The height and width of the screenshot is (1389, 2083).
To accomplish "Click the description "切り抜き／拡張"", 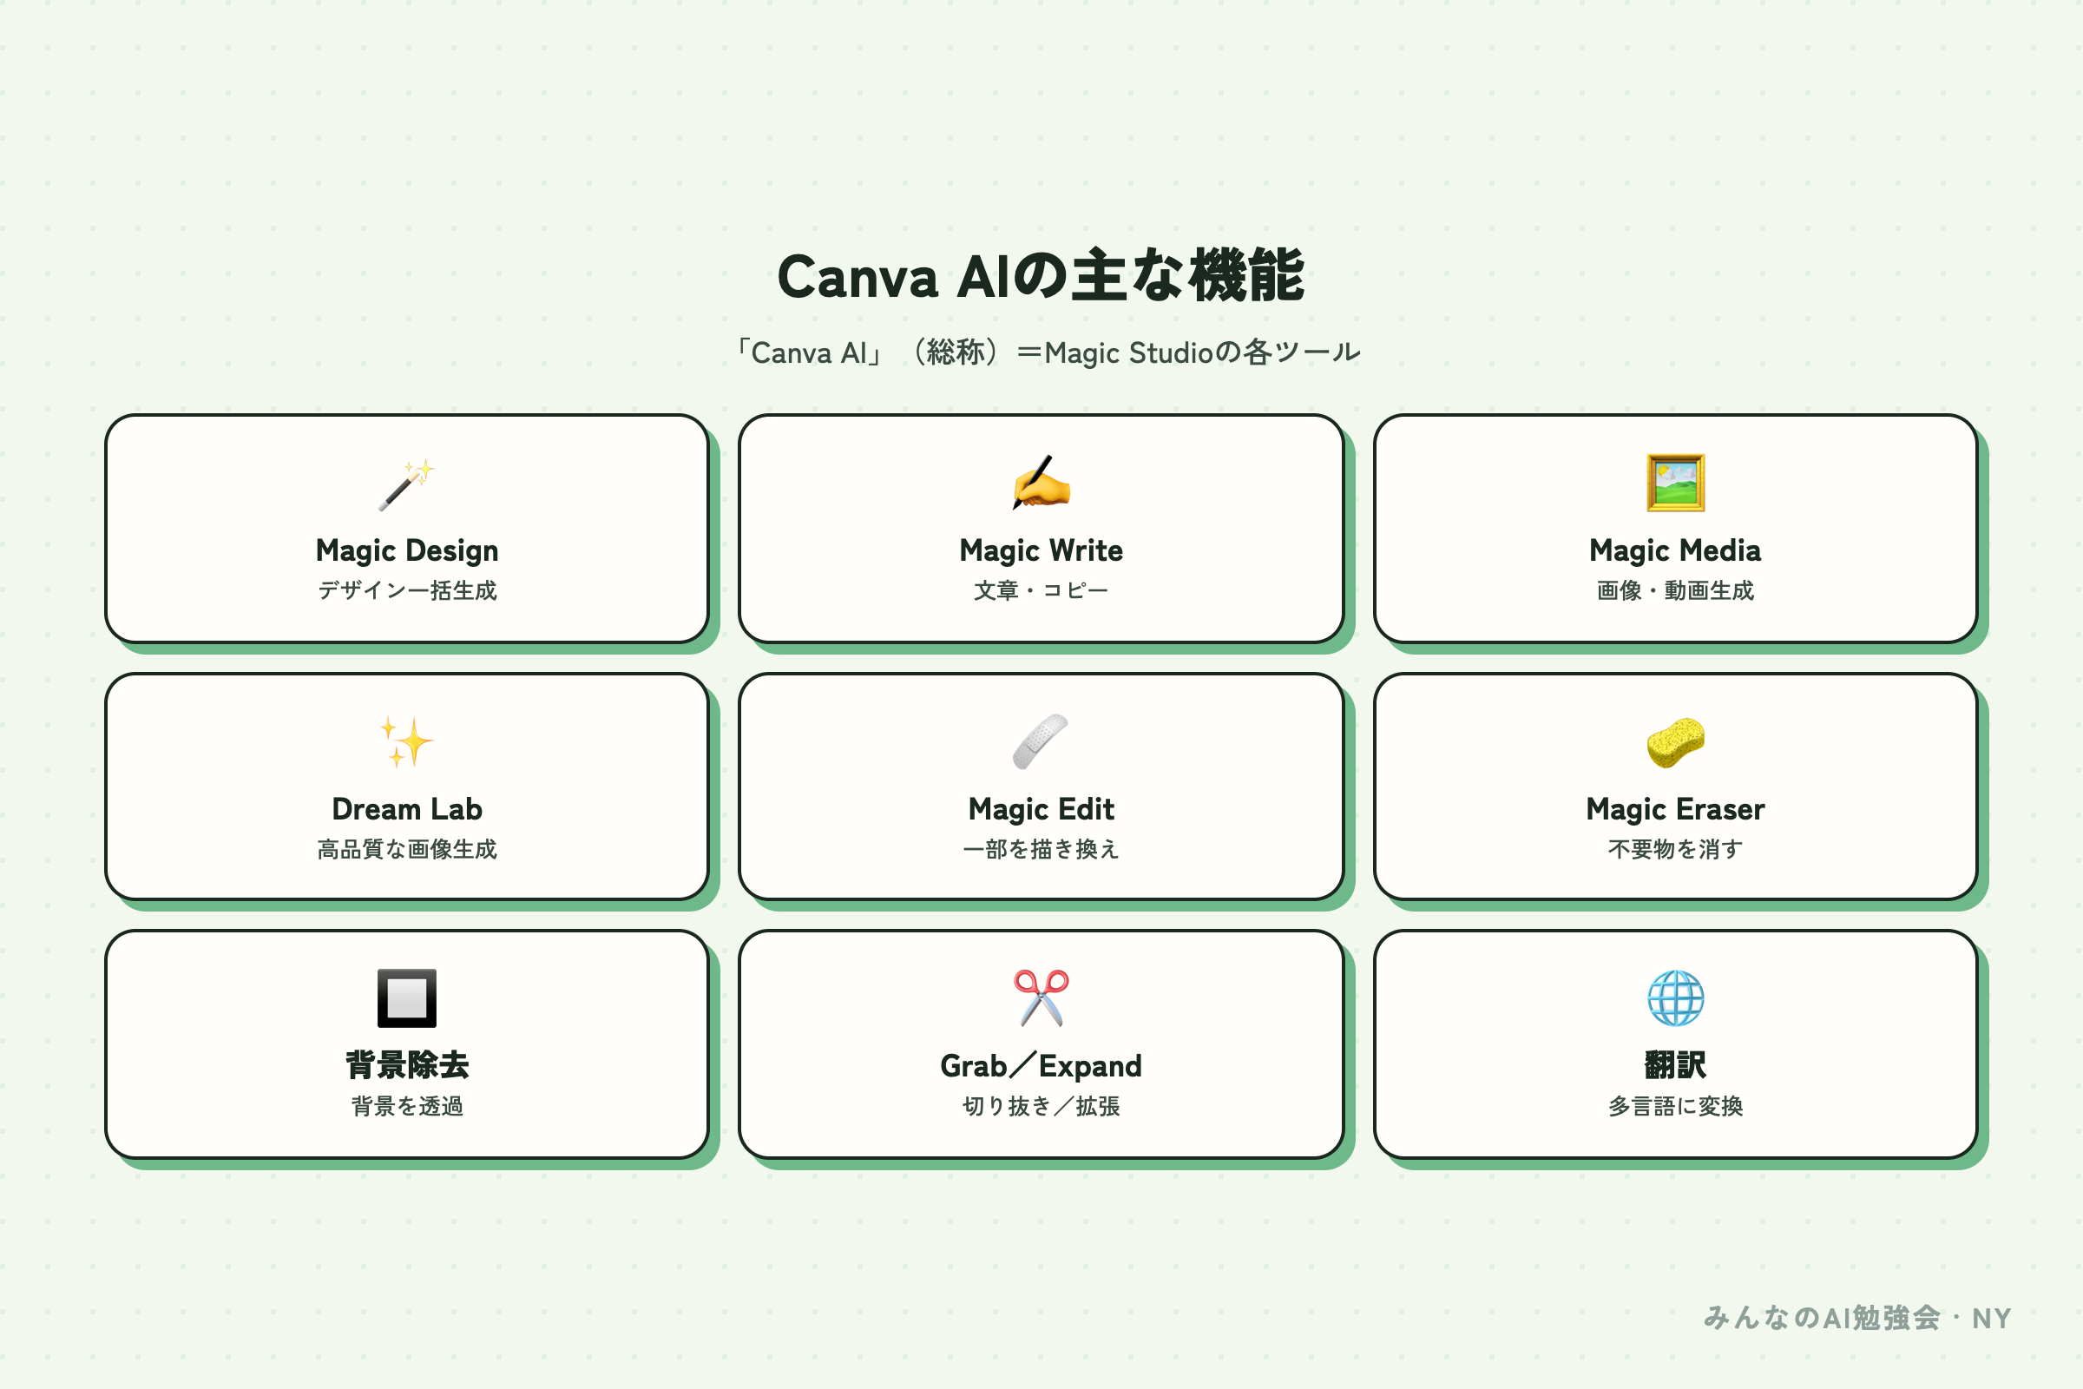I will tap(1041, 1106).
